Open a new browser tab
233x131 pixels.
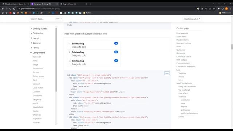click(91, 4)
